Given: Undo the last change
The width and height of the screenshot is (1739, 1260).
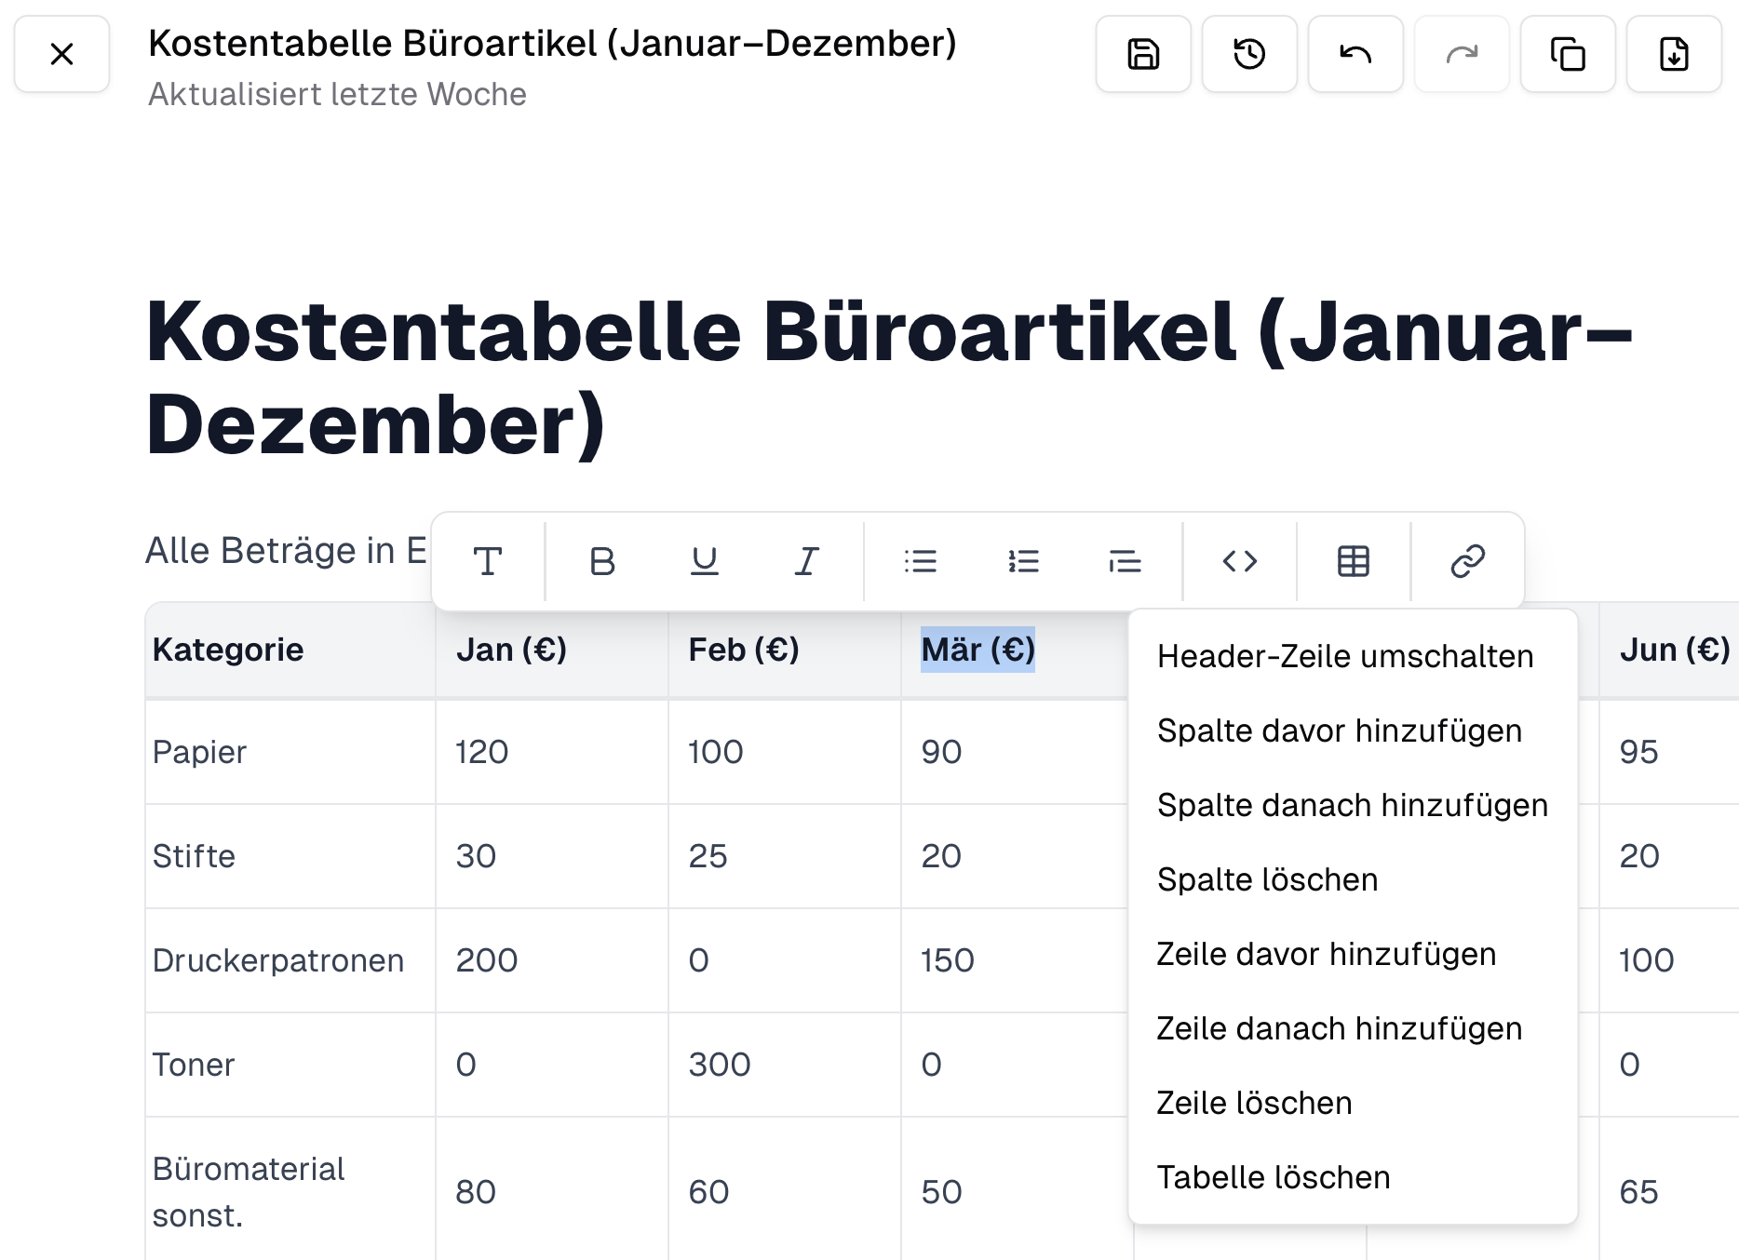Looking at the screenshot, I should click(x=1355, y=54).
